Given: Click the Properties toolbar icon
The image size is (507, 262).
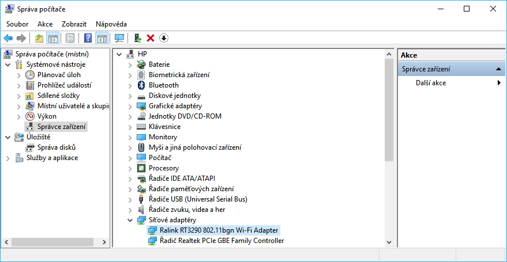Looking at the screenshot, I should click(70, 39).
